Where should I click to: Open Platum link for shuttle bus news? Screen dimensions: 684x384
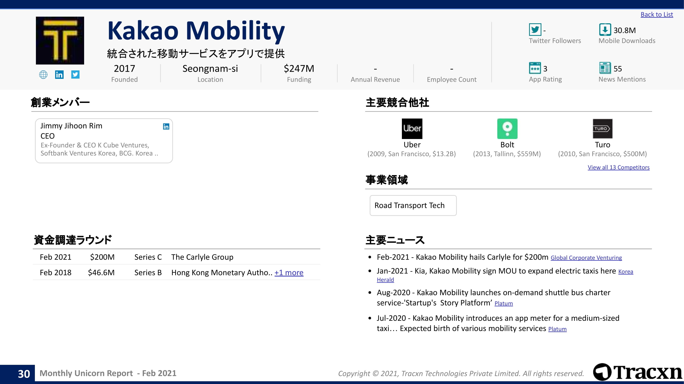(503, 303)
